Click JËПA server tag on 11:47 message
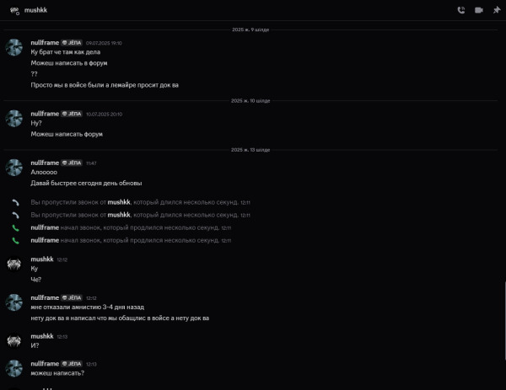This screenshot has width=506, height=390. click(x=72, y=163)
